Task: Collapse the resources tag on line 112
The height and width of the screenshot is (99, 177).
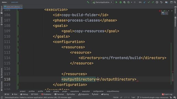Action: [x=19, y=47]
